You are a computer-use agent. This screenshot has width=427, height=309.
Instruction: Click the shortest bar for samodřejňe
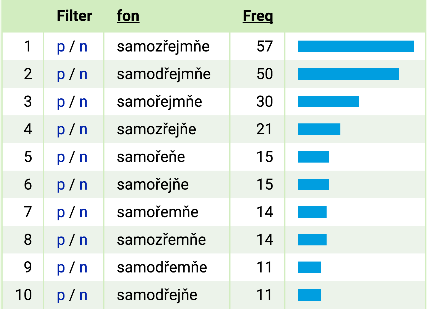[309, 295]
